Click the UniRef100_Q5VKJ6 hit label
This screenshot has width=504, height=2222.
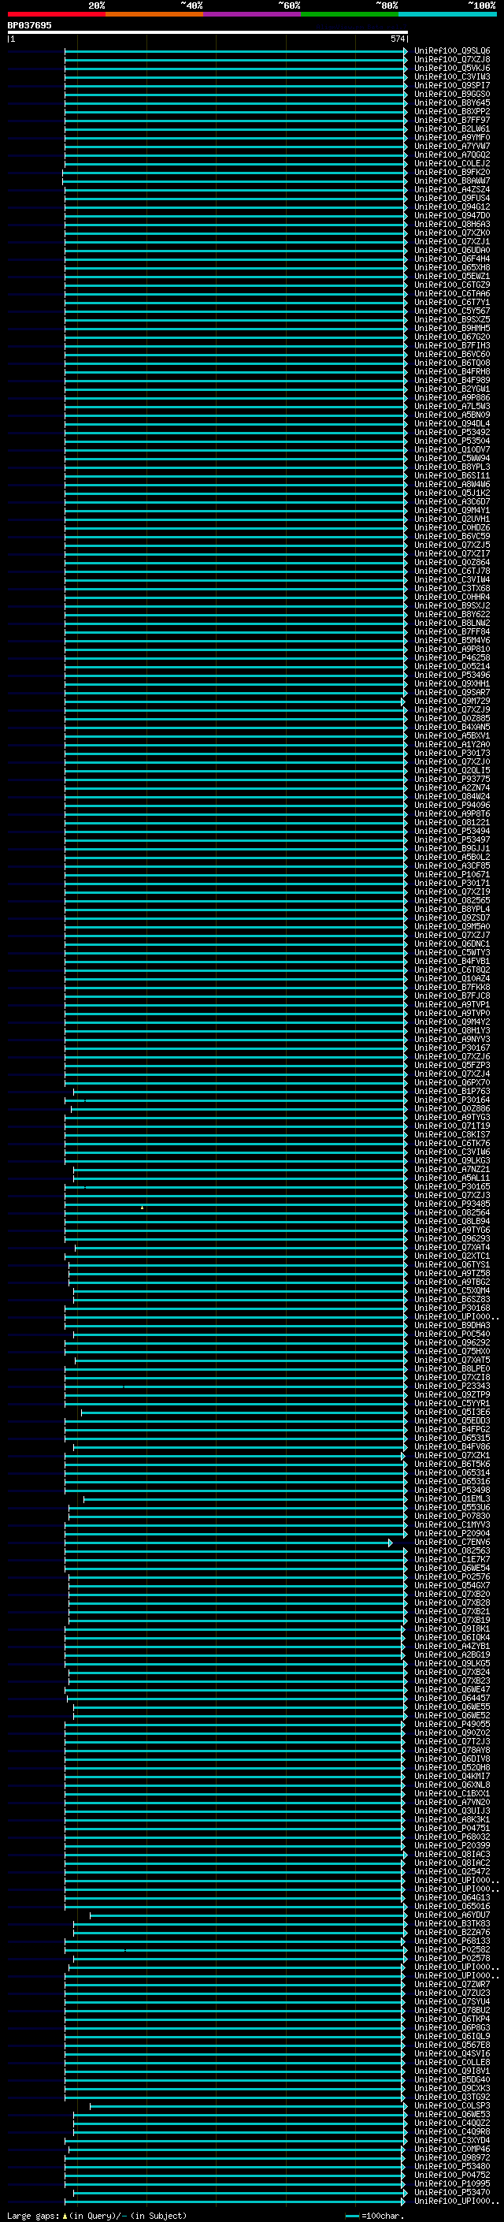tap(452, 68)
